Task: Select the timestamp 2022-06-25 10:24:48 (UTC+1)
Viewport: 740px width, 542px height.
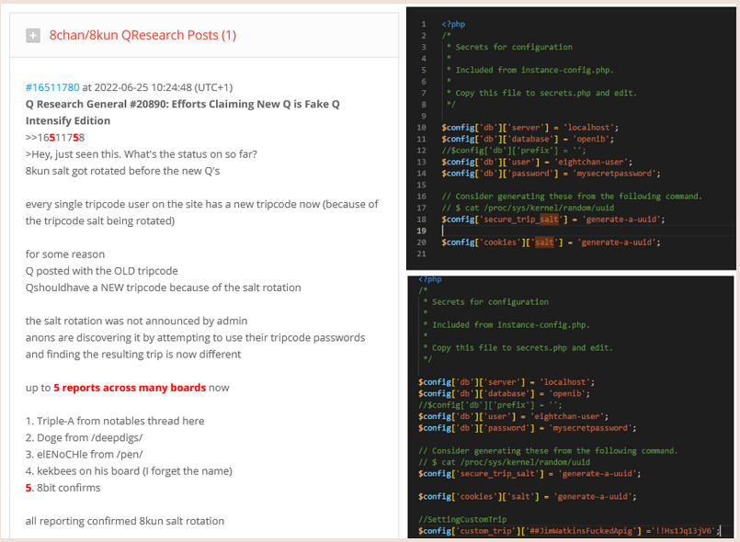Action: (164, 87)
